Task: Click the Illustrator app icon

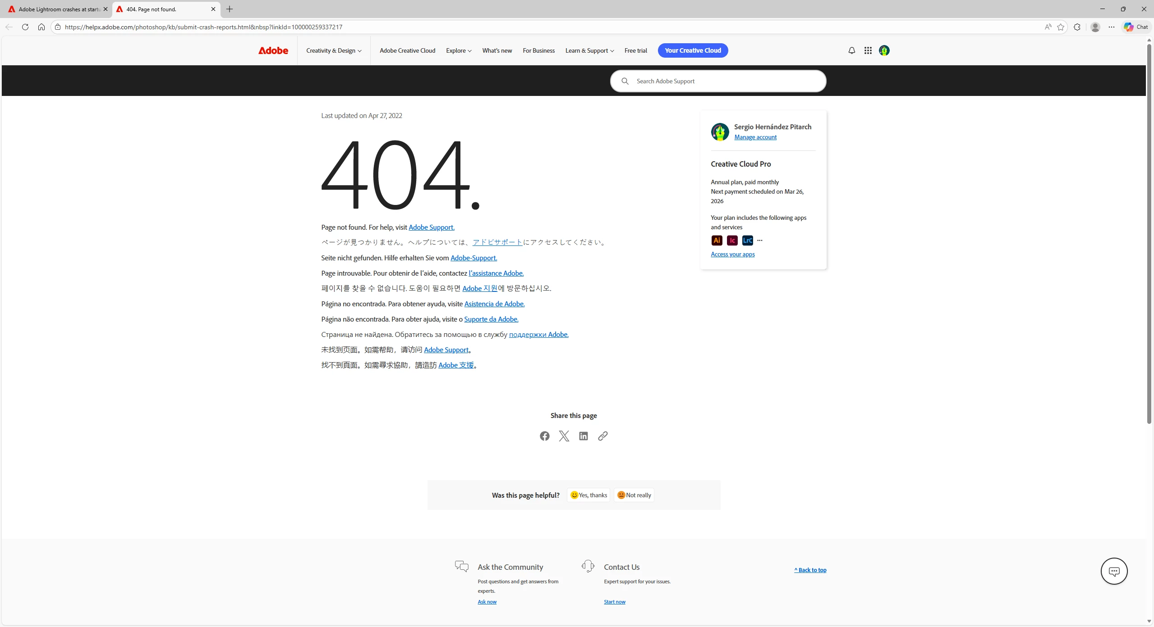Action: [x=717, y=241]
